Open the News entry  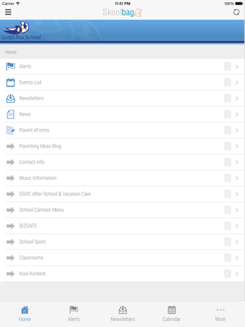point(122,114)
